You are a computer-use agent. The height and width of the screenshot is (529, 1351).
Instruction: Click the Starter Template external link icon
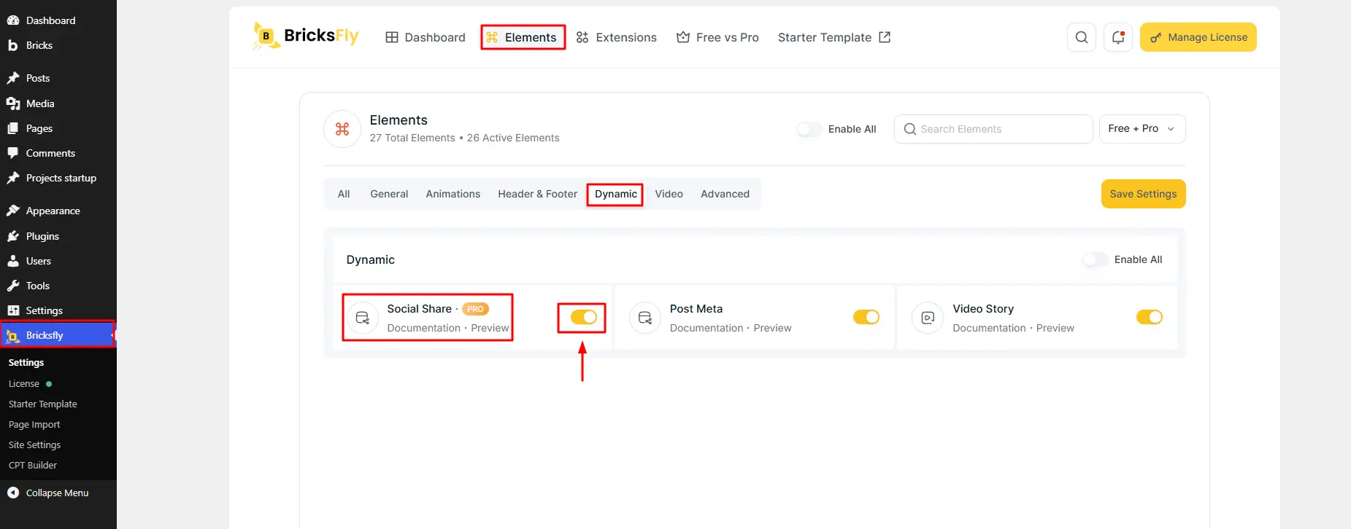[x=885, y=37]
